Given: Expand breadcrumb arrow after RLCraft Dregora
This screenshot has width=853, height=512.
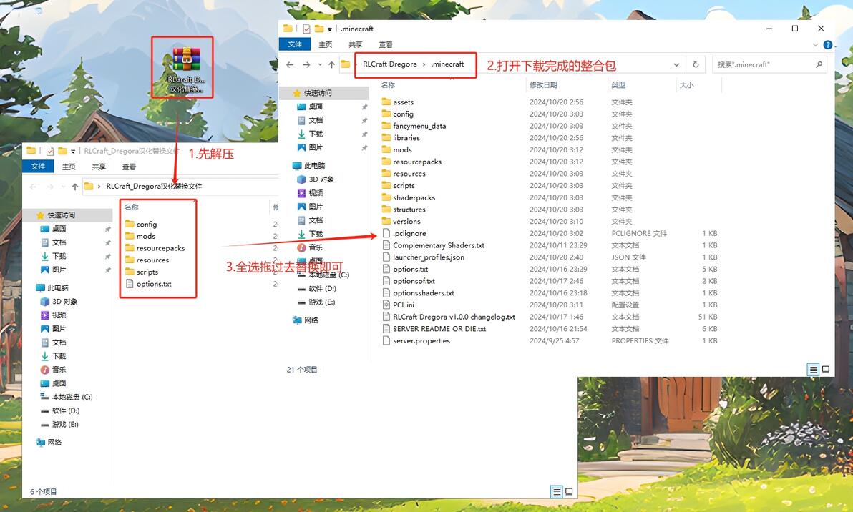Looking at the screenshot, I should point(424,64).
